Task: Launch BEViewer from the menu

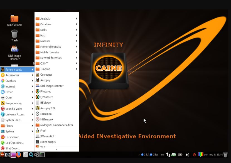Action: 57,103
